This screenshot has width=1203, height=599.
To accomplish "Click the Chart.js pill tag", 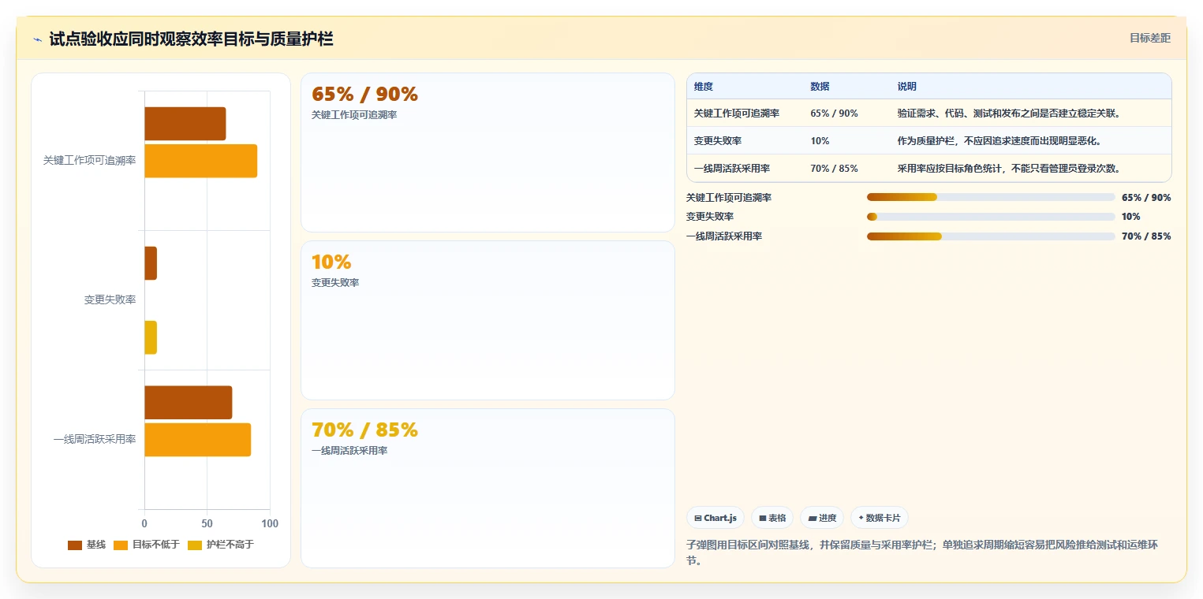I will (715, 518).
